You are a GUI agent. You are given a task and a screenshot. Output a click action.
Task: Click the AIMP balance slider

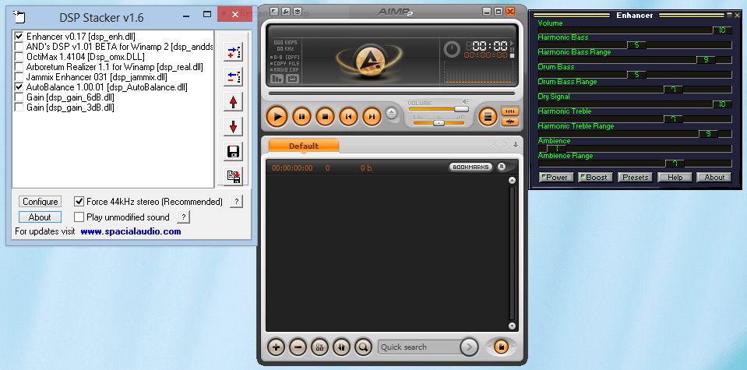pos(439,123)
